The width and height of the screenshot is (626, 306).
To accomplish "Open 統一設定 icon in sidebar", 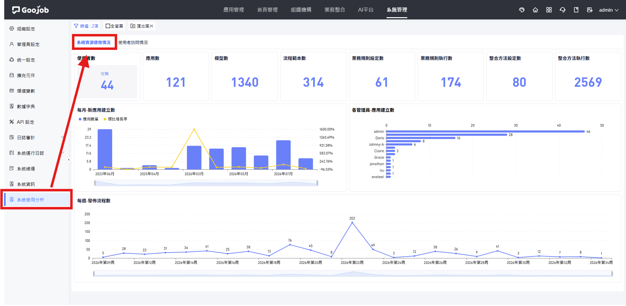I will [12, 60].
